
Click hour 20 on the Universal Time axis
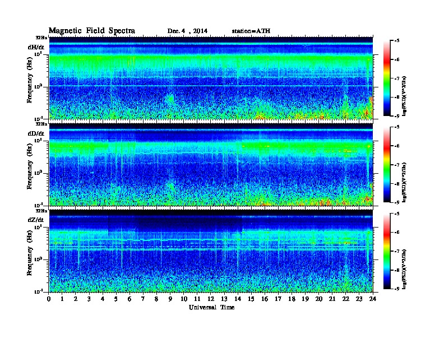pos(319,299)
